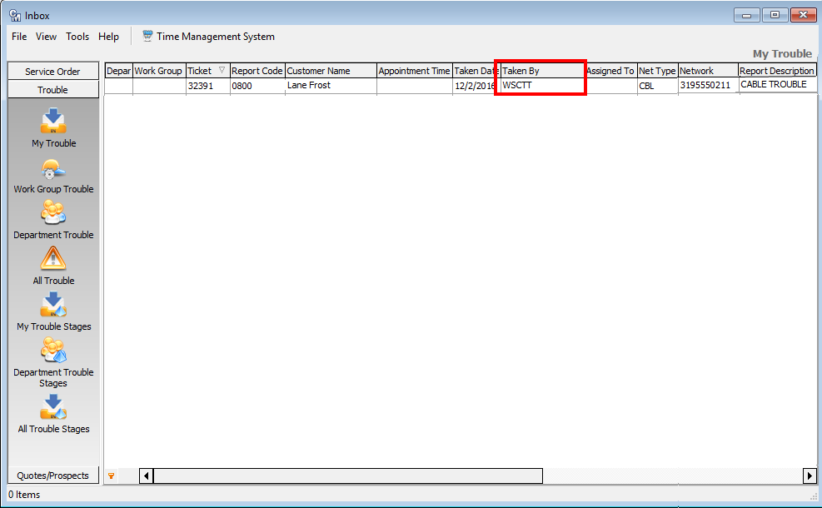Viewport: 822px width, 508px height.
Task: Open the Department Trouble icon
Action: [x=53, y=212]
